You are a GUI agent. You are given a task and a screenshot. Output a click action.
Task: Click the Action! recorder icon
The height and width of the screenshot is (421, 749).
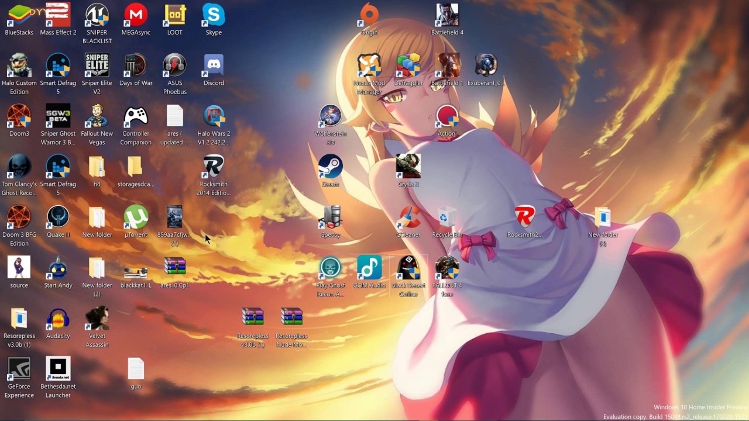click(x=447, y=116)
